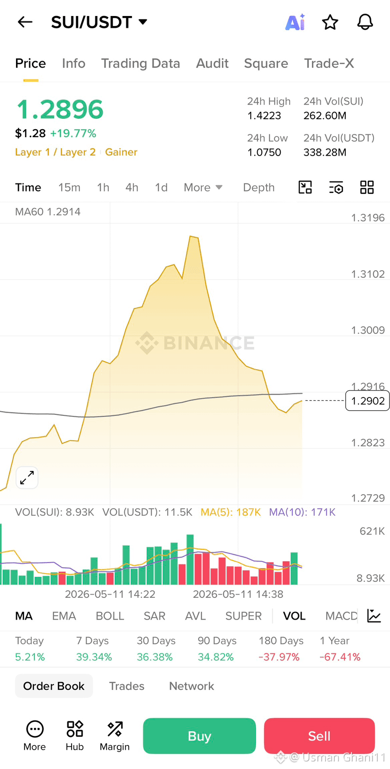Switch to the Price tab
The image size is (390, 769).
31,64
